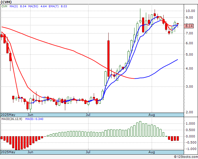
Task: Click the (CVM) chart title
Action: (x=6, y=2)
